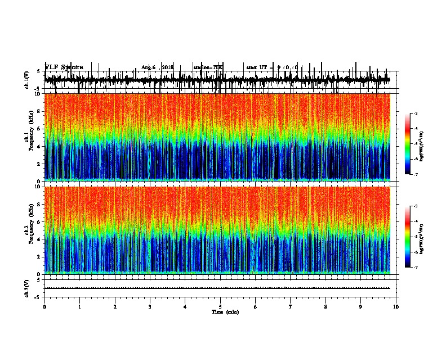The width and height of the screenshot is (446, 344).
Task: Click inside the ch.2 spectrogram panel
Action: (x=217, y=230)
